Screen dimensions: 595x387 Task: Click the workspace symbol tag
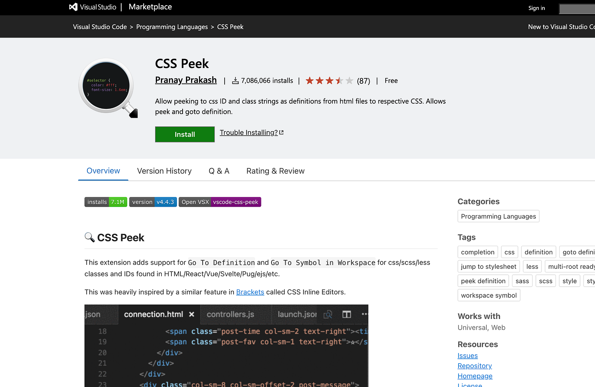pyautogui.click(x=489, y=296)
